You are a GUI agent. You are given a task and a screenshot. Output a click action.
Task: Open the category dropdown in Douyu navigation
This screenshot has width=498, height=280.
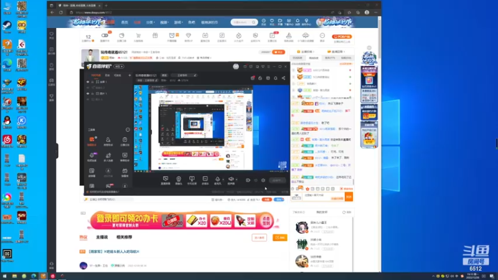point(150,22)
